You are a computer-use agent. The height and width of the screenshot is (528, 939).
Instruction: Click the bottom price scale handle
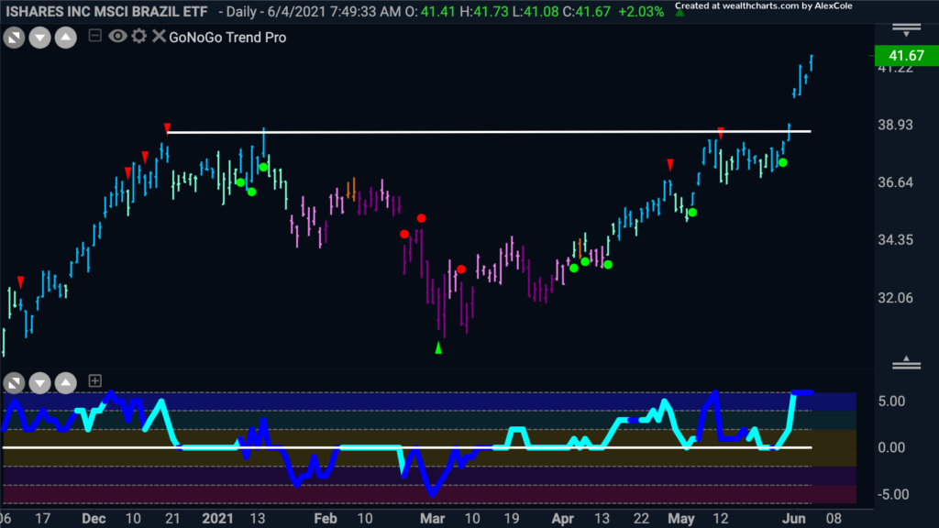coord(906,362)
